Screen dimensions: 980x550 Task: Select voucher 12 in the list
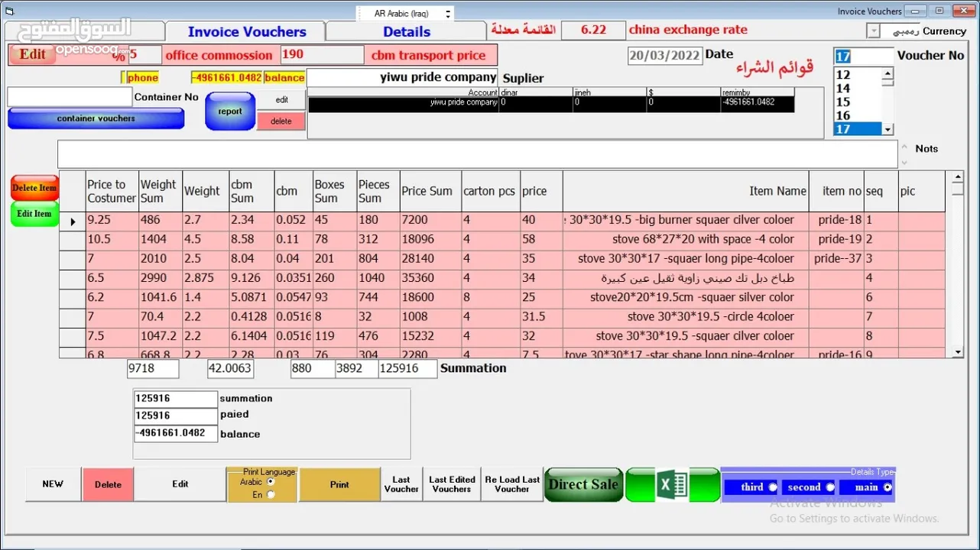858,75
